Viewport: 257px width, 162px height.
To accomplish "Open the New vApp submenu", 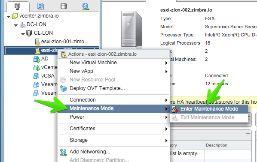I will 113,71.
